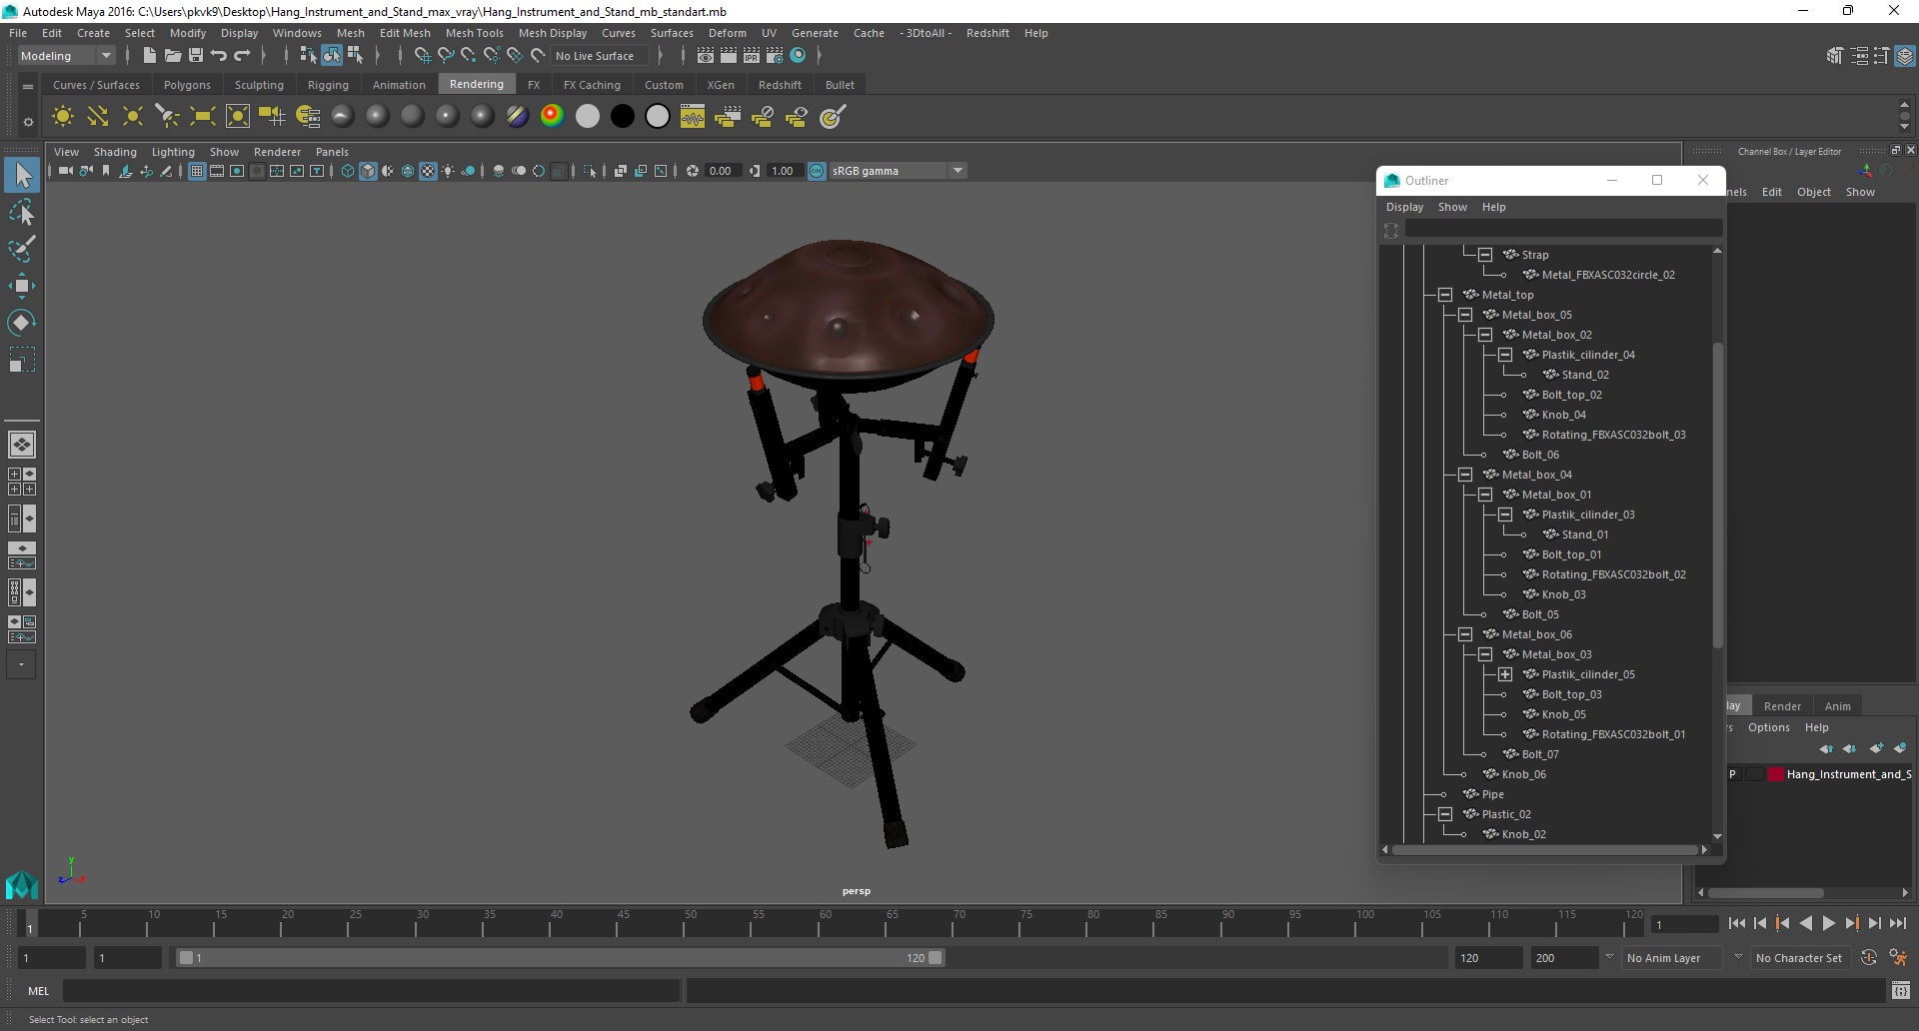This screenshot has height=1031, width=1919.
Task: Open animation preferences running-man icon
Action: 1899,958
